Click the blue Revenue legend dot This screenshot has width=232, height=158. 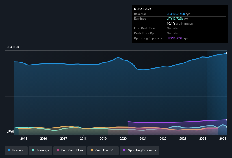pyautogui.click(x=9, y=150)
